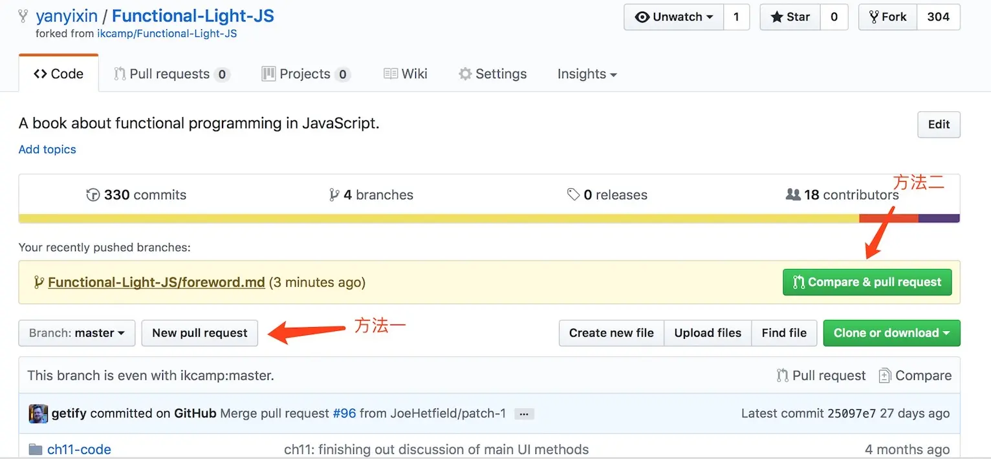The width and height of the screenshot is (991, 459).
Task: Click the Projects board icon
Action: point(268,74)
